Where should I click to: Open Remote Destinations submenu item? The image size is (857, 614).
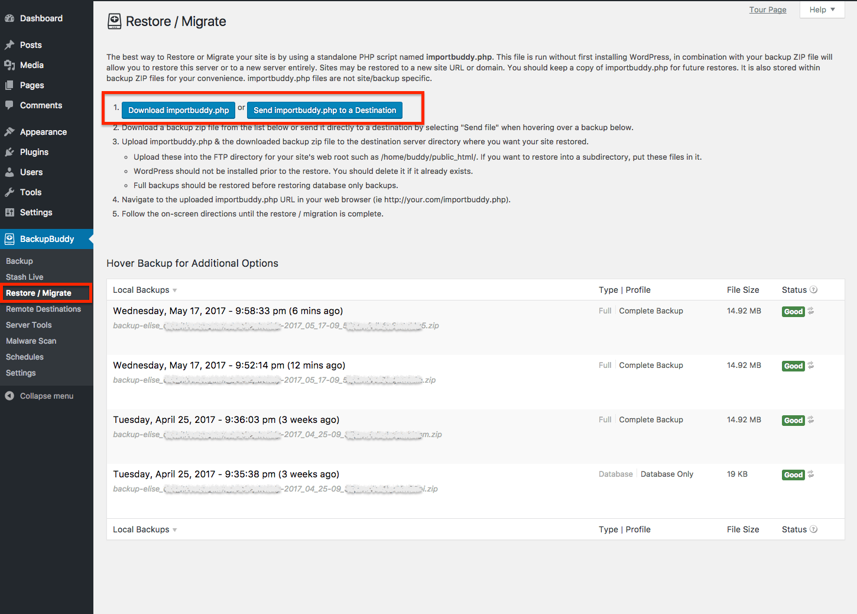click(44, 309)
